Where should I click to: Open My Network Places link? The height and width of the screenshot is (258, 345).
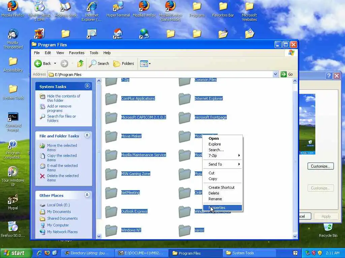pos(62,232)
